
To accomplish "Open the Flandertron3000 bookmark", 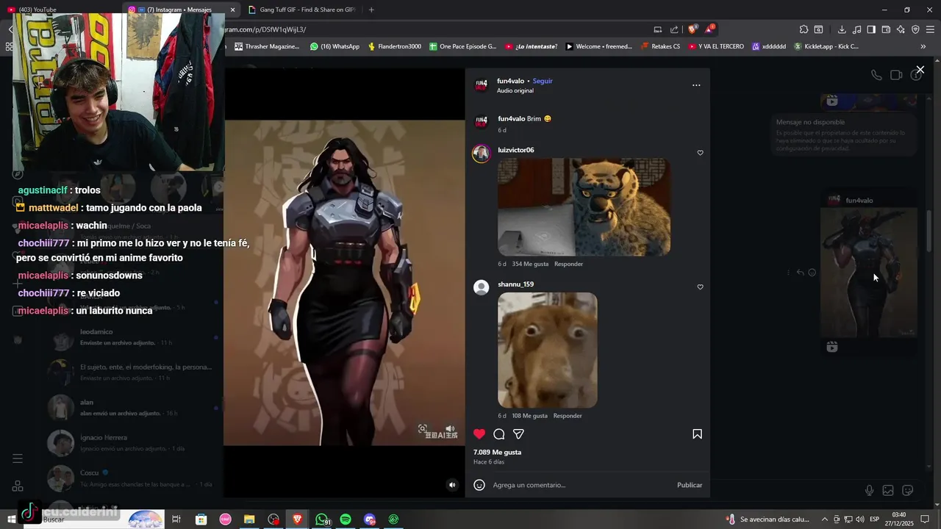I will (394, 46).
